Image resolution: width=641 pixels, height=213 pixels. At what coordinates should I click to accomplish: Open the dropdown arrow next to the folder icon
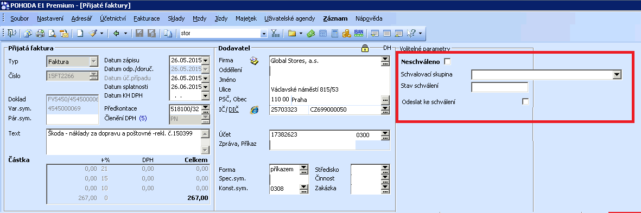pyautogui.click(x=301, y=34)
